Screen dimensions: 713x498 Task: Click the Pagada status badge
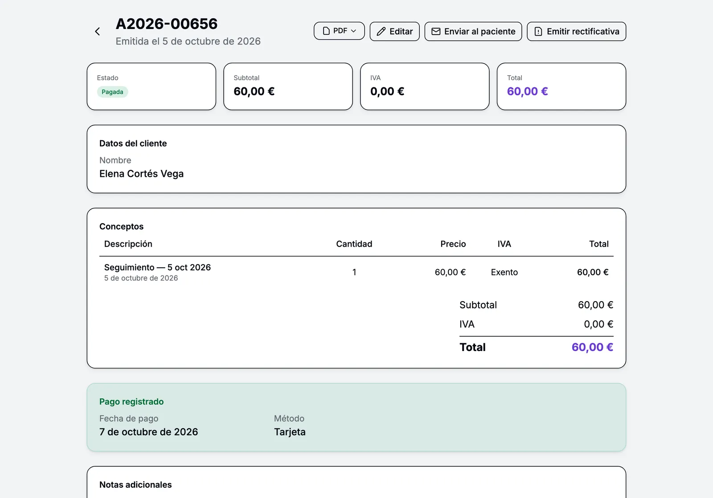112,92
